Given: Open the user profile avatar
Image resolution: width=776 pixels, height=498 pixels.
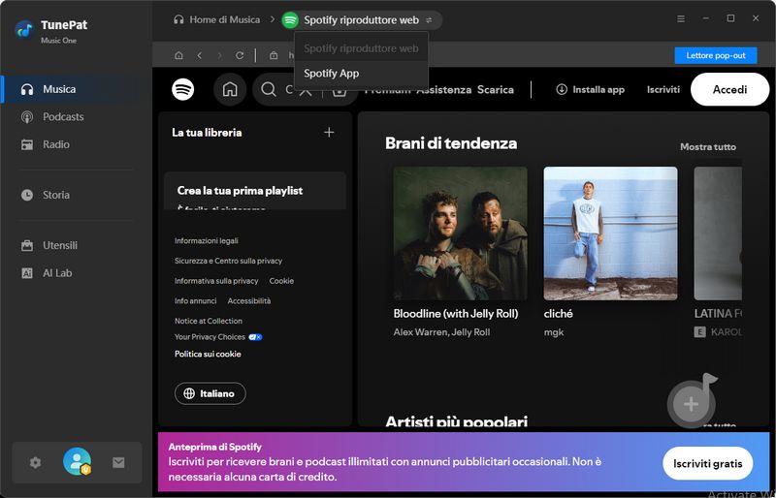Looking at the screenshot, I should (78, 461).
